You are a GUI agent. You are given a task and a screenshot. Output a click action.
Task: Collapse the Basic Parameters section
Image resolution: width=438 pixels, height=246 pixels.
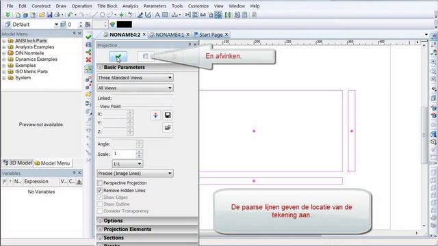point(100,67)
